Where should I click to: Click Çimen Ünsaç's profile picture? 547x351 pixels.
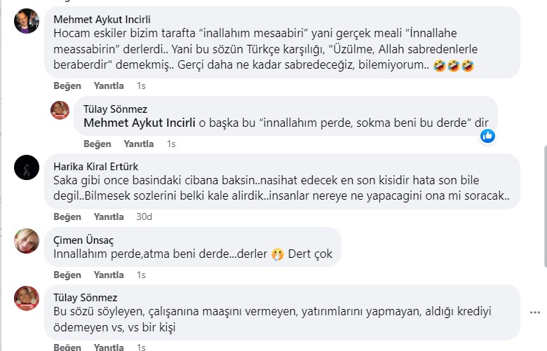coord(27,240)
